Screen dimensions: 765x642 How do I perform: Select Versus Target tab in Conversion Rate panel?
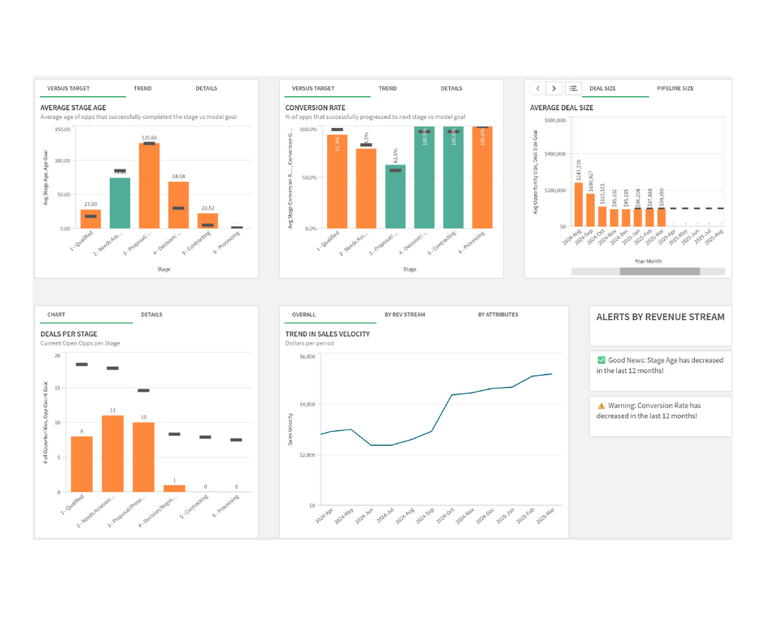click(x=313, y=88)
